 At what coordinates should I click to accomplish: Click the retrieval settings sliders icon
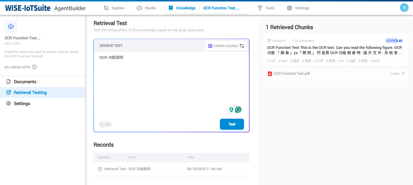click(x=242, y=46)
